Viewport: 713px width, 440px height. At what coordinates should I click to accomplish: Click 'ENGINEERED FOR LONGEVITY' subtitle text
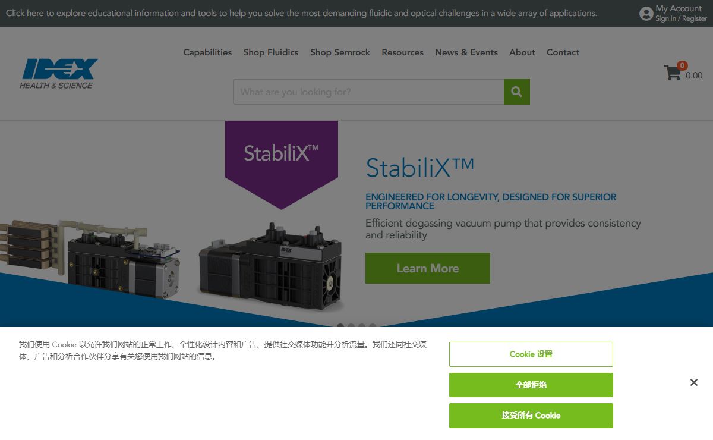coord(491,202)
